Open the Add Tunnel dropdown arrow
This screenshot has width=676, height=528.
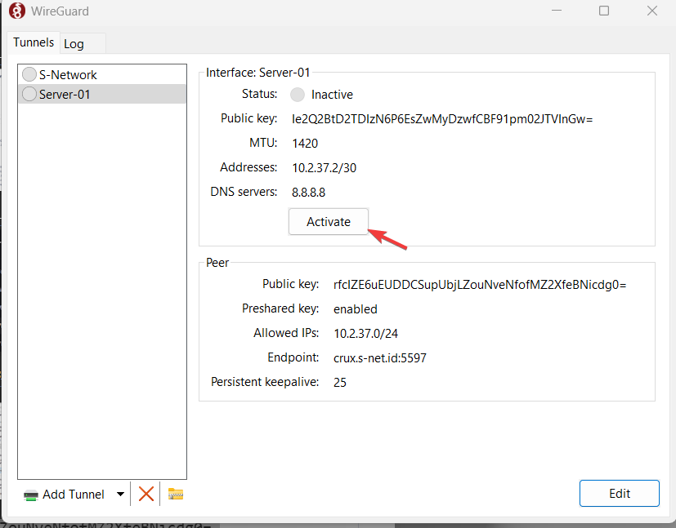tap(121, 495)
